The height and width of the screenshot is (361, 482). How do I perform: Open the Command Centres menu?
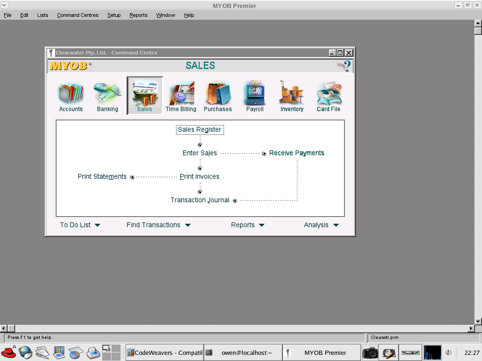78,15
